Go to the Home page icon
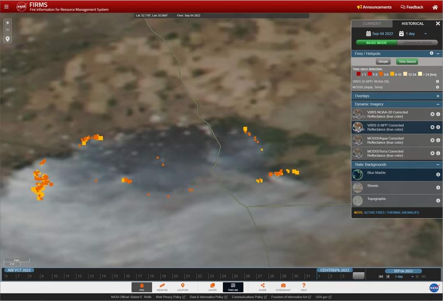This screenshot has width=443, height=301. 435,7
